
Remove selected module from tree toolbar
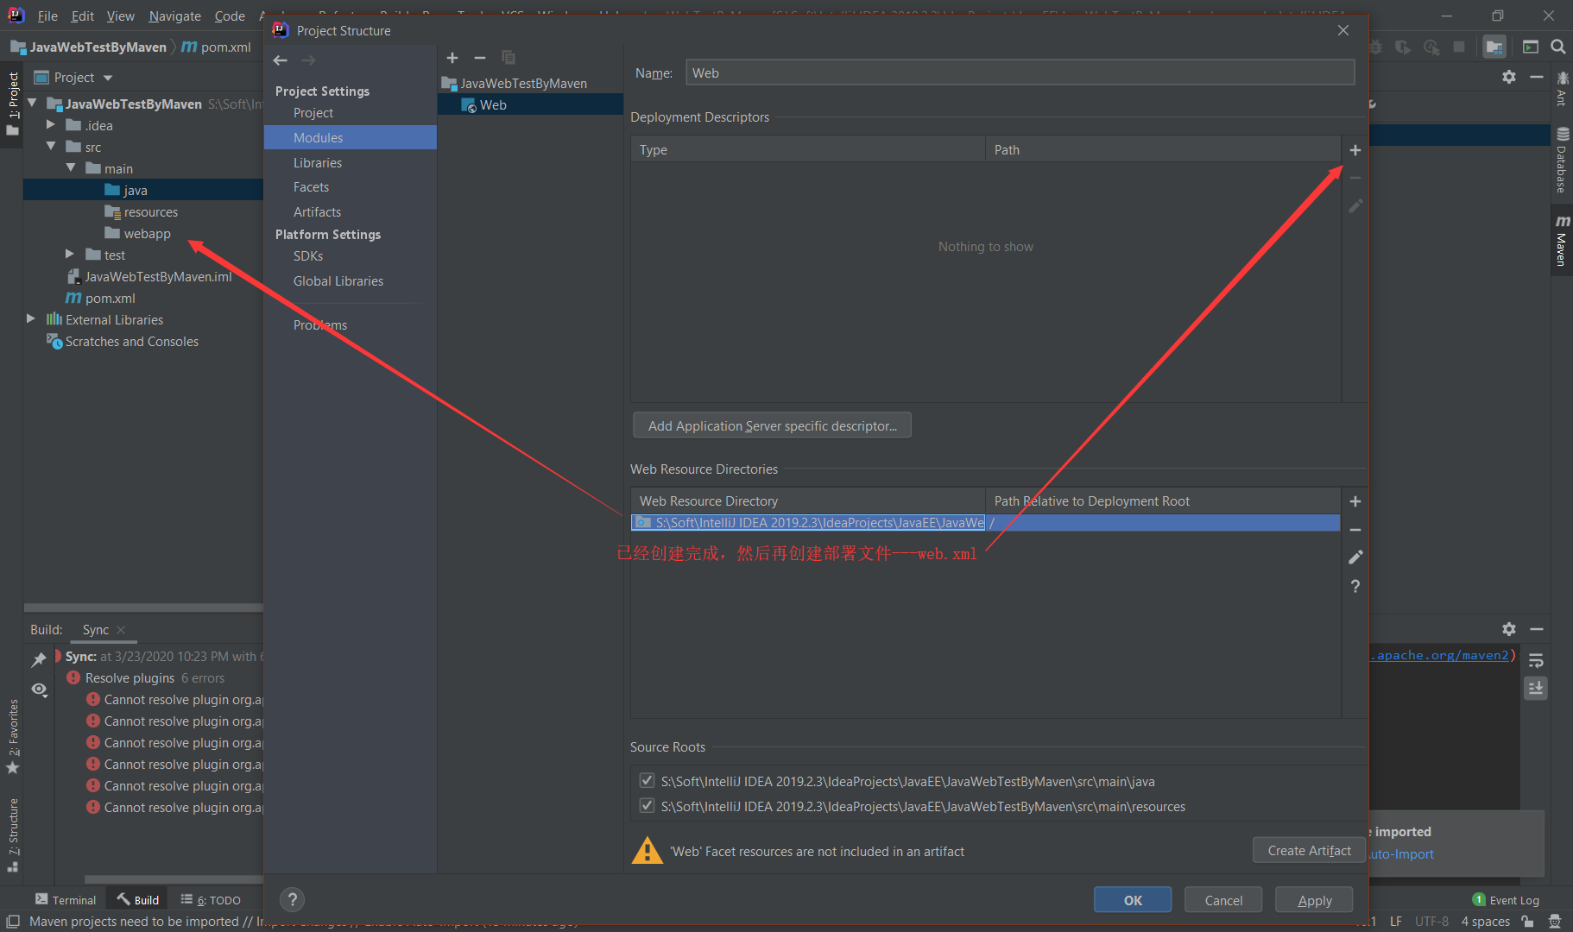[x=480, y=58]
